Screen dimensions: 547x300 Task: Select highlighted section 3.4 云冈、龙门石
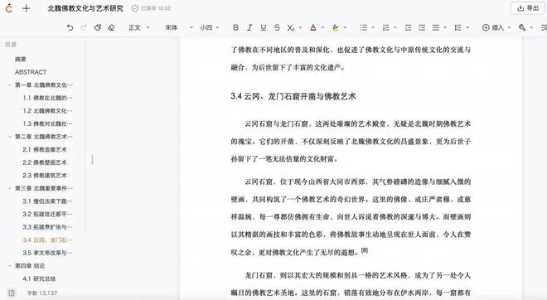48,240
